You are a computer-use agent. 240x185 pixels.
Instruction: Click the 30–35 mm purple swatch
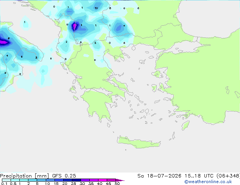tap(85, 180)
